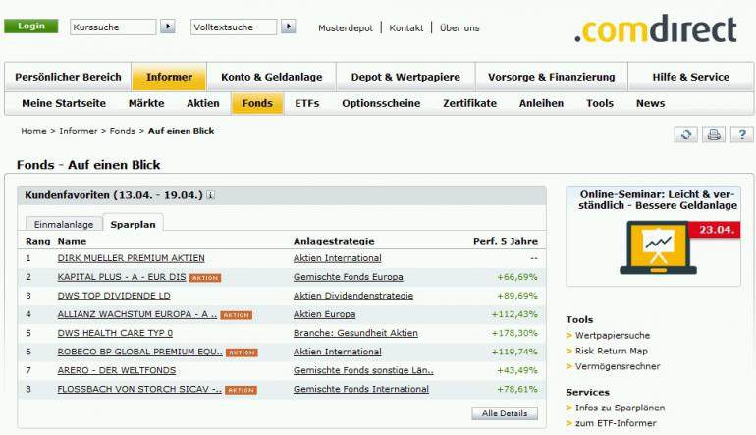
Task: Click into the Kurssuche input field
Action: 112,27
